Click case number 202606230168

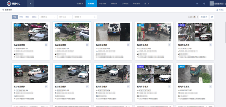click(x=104, y=49)
